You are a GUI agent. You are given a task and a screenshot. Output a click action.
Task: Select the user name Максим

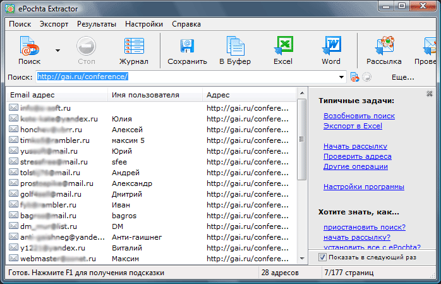(x=126, y=259)
